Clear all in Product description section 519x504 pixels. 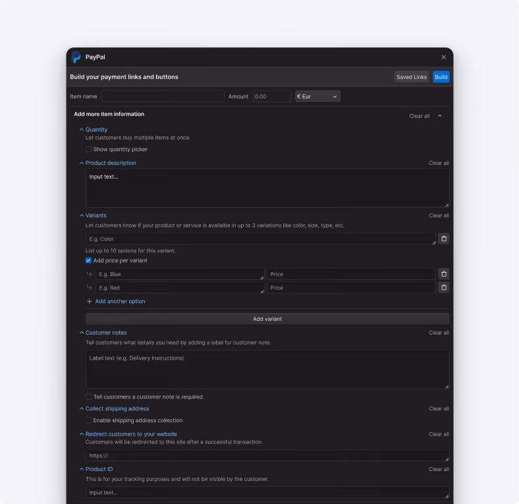click(x=439, y=163)
